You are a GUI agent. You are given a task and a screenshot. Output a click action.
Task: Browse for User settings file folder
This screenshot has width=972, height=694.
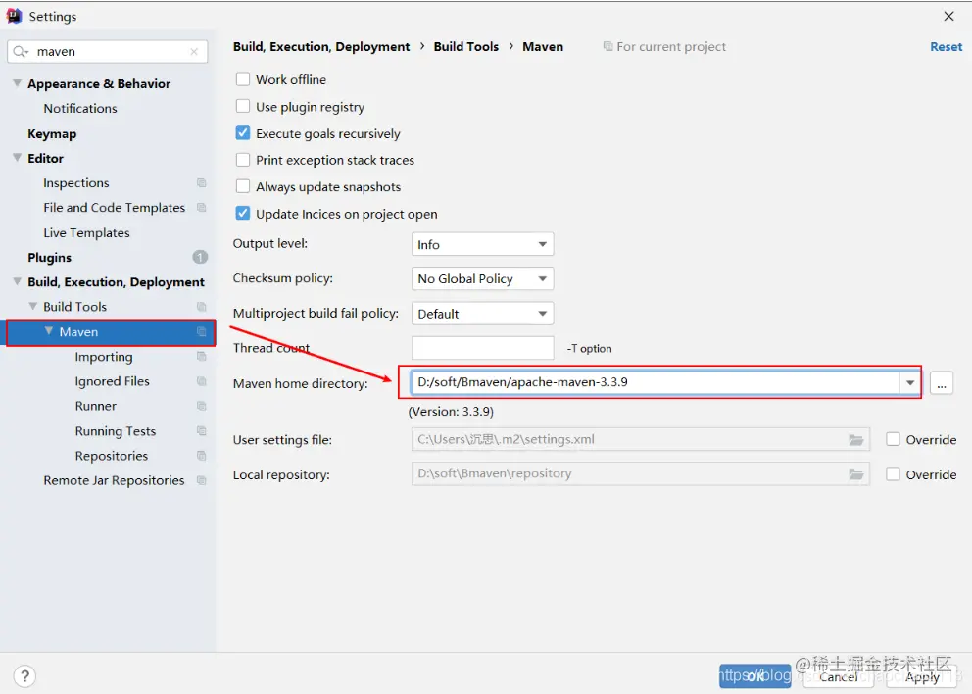(x=856, y=440)
